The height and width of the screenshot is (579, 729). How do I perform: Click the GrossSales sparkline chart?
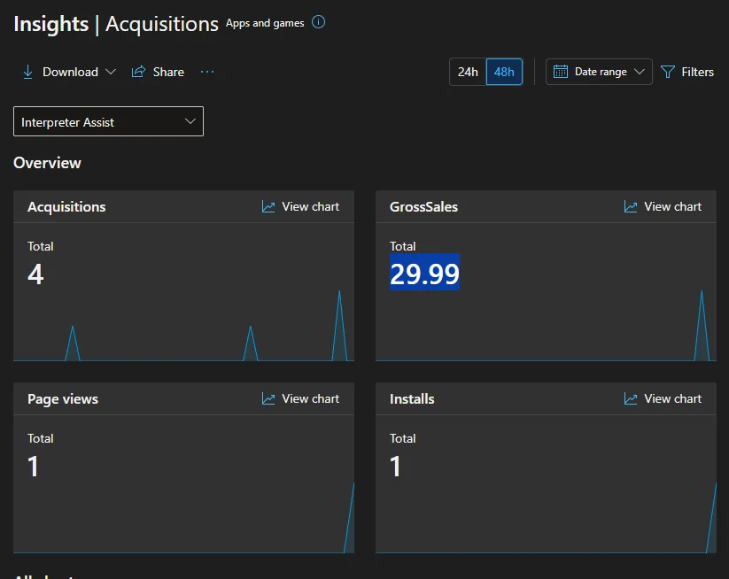point(546,325)
